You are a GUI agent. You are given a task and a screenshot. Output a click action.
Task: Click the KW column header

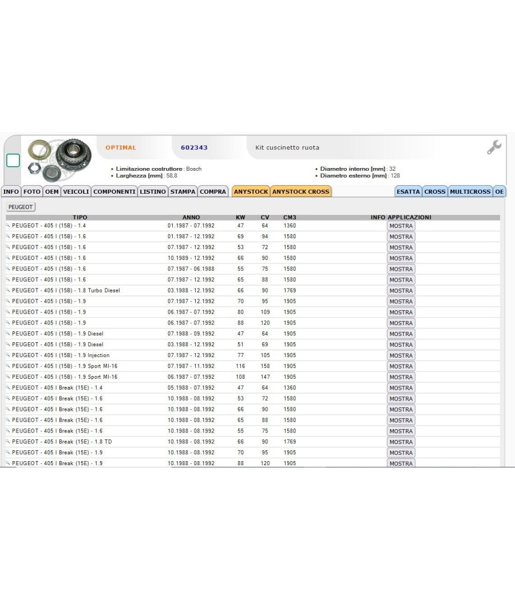pos(240,217)
